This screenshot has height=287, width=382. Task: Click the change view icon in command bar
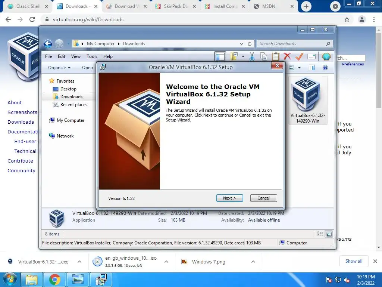(x=291, y=68)
